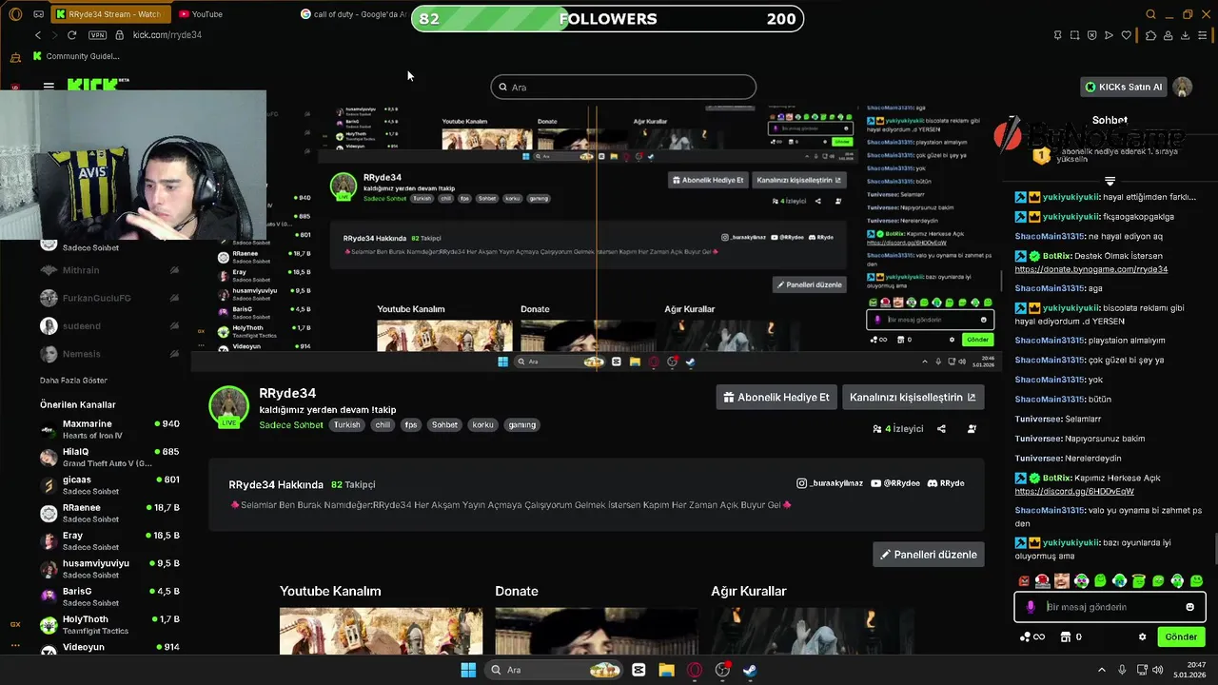
Task: Open the snapshot capture icon
Action: 1074,35
